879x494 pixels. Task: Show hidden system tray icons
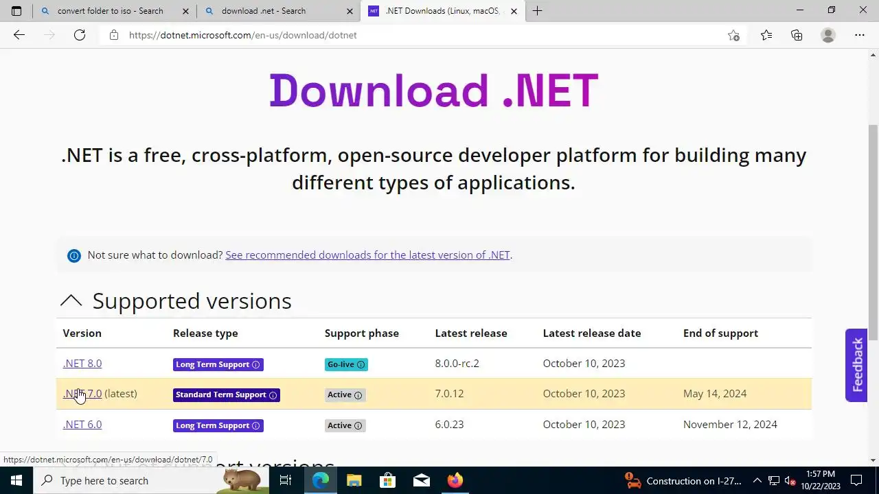pos(757,480)
